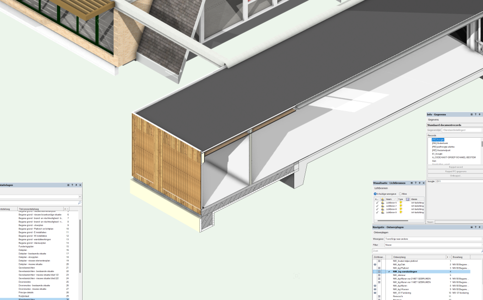Screen dimensions: 483x300
Task: Select the Art-belichting type icon for Lichtbron-7
Action: pyautogui.click(x=401, y=206)
